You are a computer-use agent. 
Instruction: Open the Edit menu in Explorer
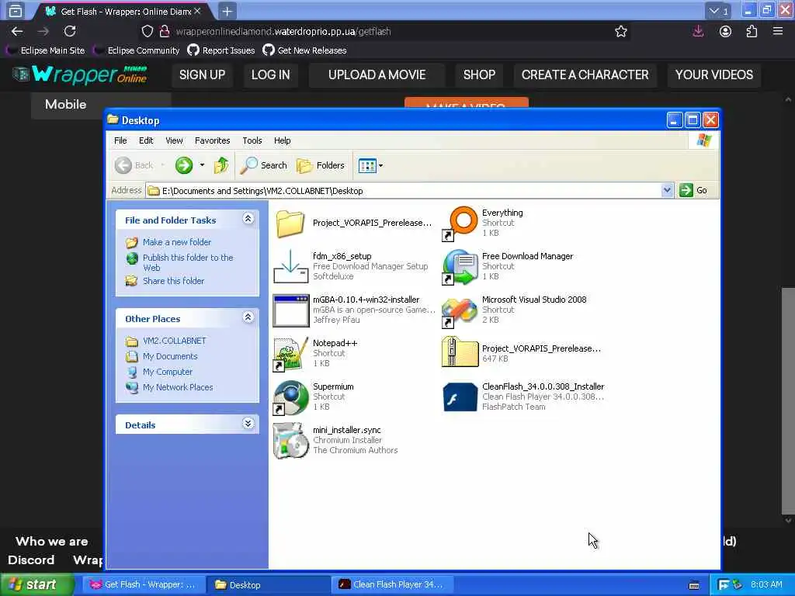[x=146, y=140]
